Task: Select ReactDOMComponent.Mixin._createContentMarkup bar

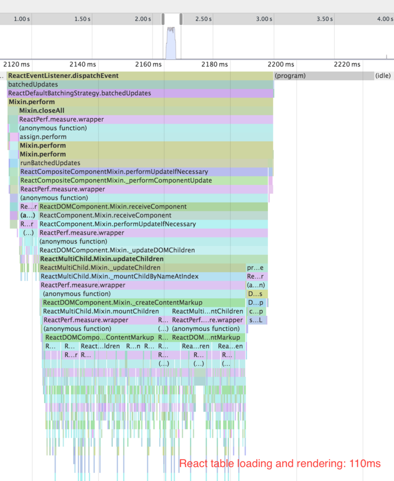Action: click(x=144, y=302)
